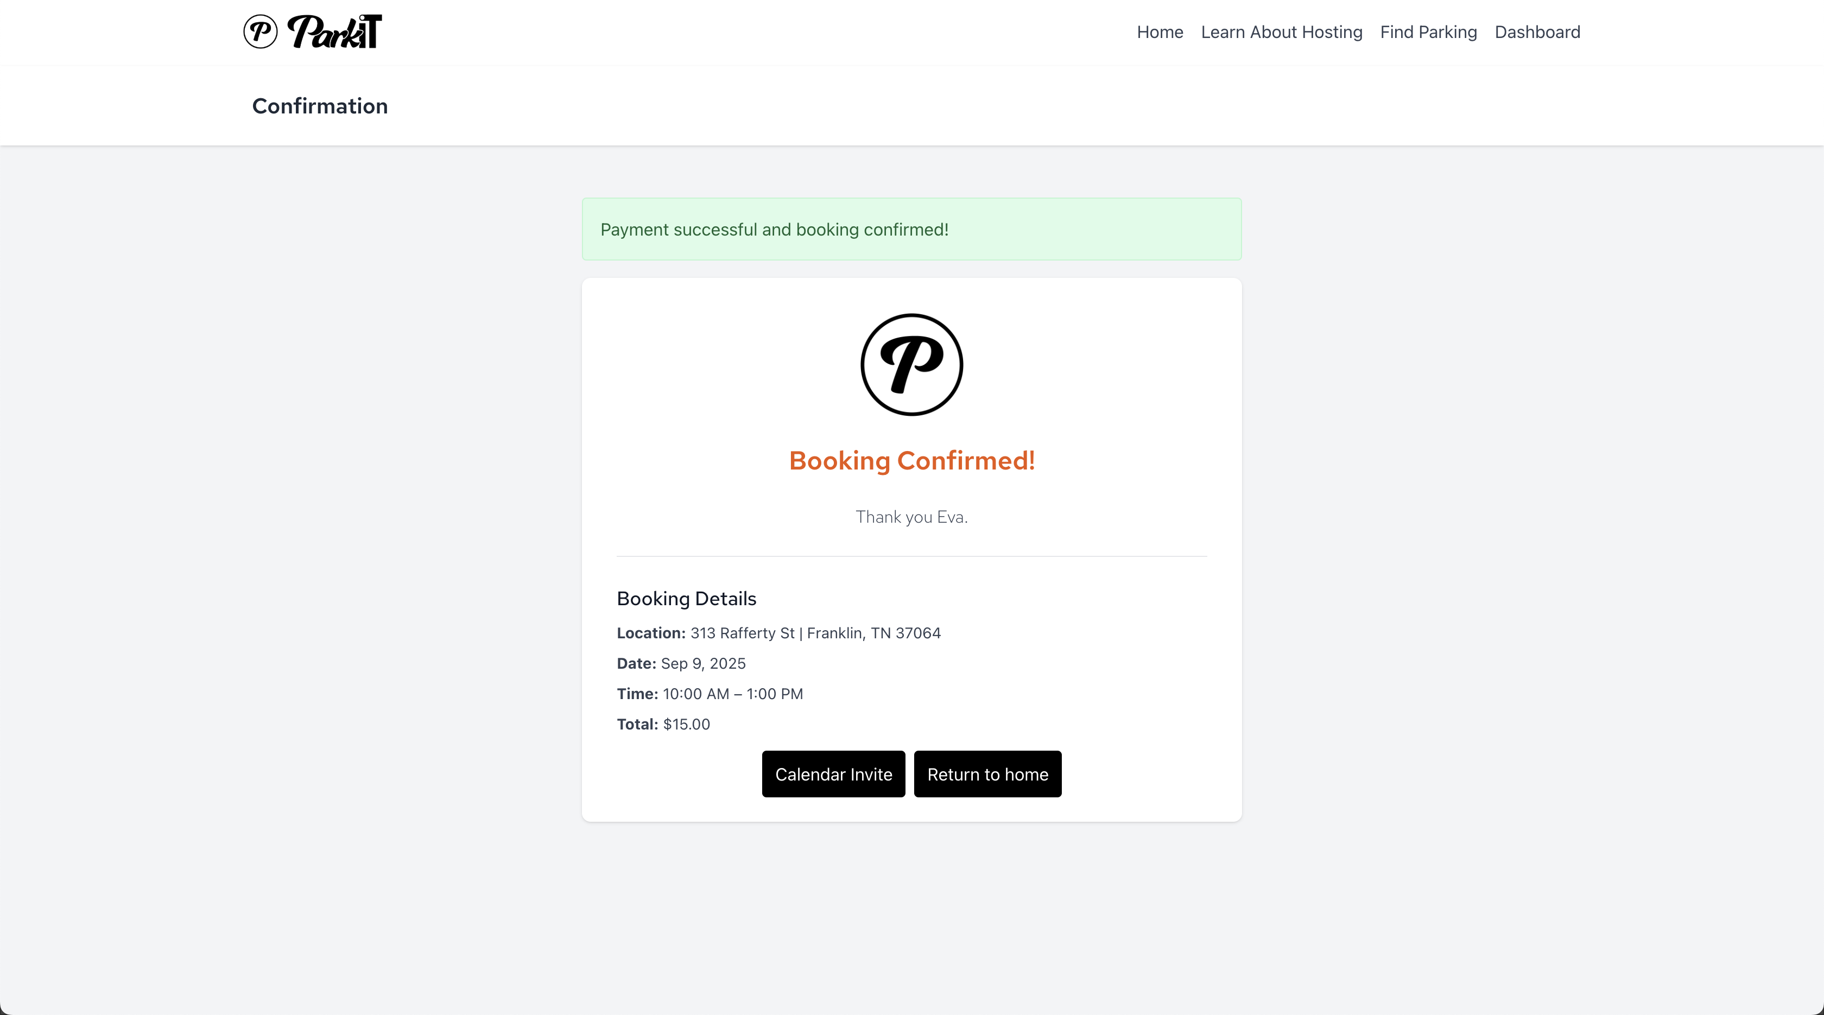Click Return to home button

pyautogui.click(x=987, y=773)
